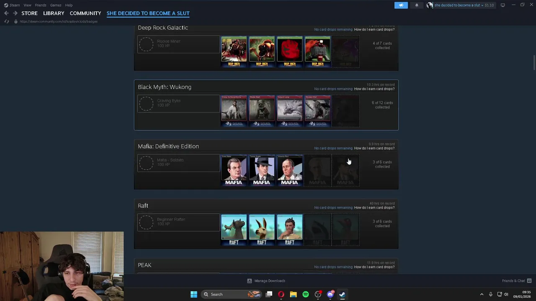Click the Rookie Miner badge placeholder circle
The width and height of the screenshot is (536, 301).
point(146,44)
